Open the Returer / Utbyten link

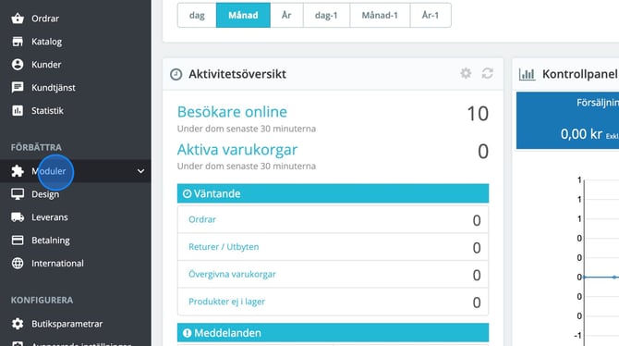(224, 247)
